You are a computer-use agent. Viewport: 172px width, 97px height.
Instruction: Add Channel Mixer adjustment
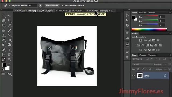(156, 45)
